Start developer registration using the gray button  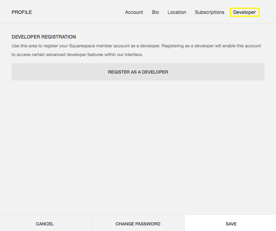pos(138,72)
